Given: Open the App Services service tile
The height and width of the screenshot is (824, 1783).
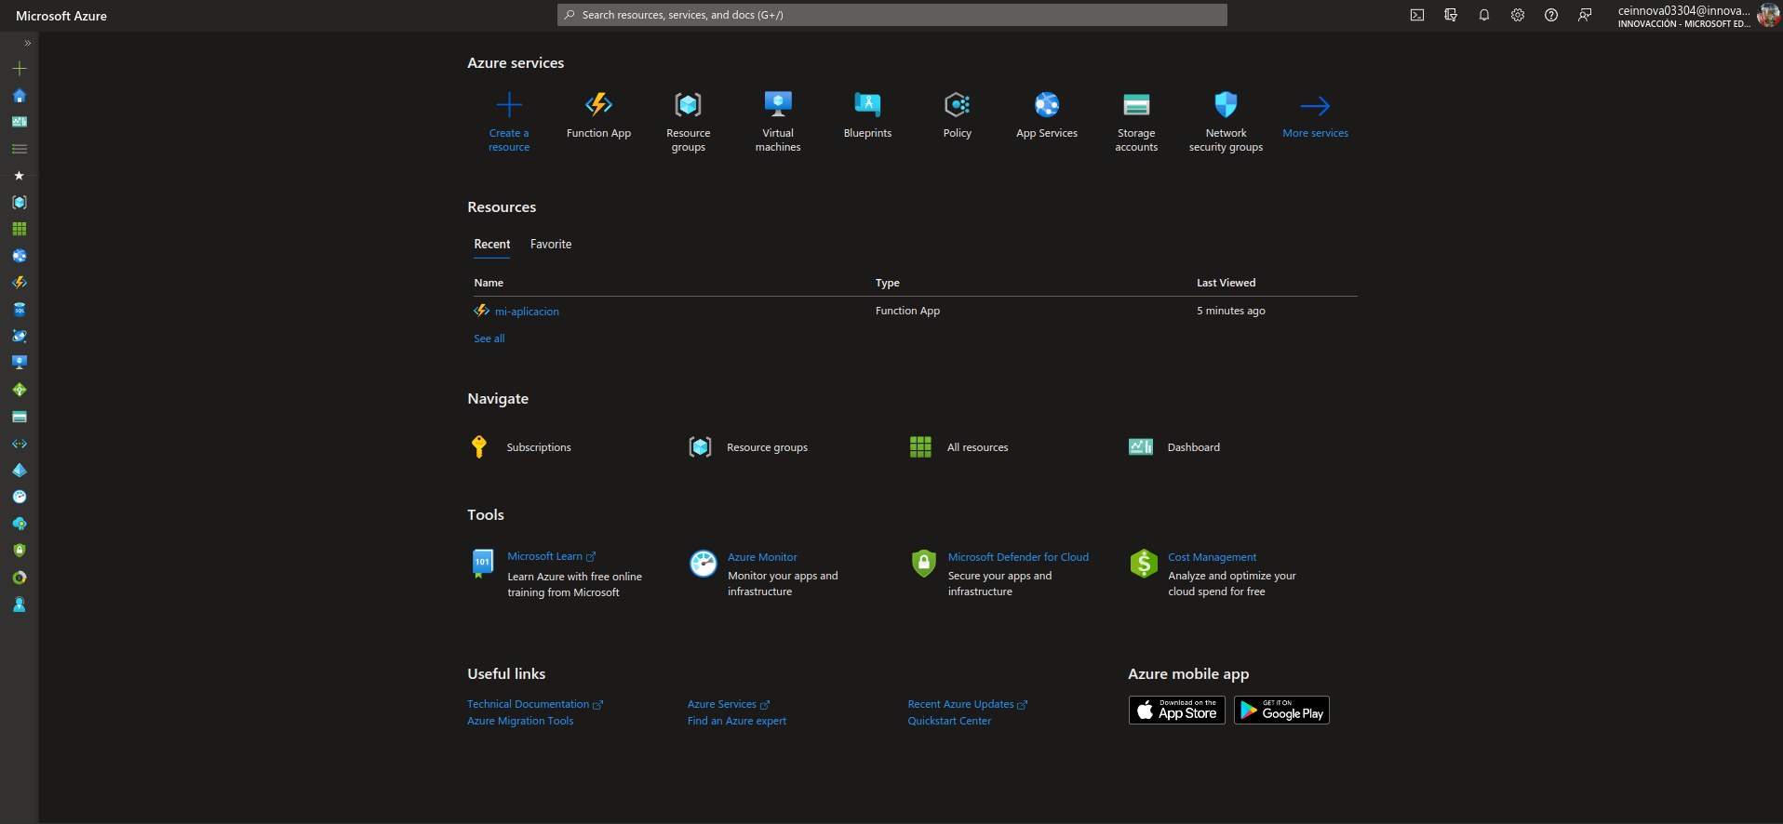Looking at the screenshot, I should pyautogui.click(x=1047, y=116).
